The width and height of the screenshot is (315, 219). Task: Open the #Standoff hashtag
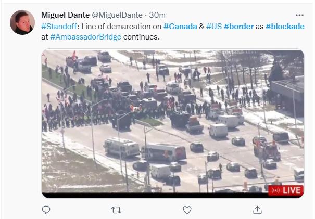click(59, 27)
